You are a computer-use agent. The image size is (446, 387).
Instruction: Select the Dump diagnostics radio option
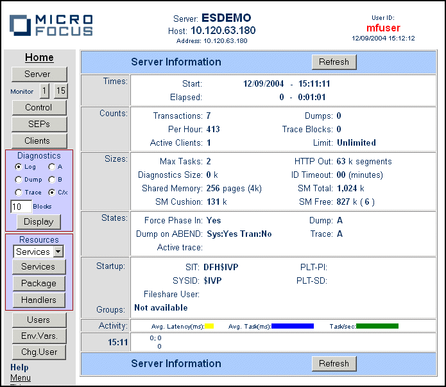pyautogui.click(x=19, y=180)
